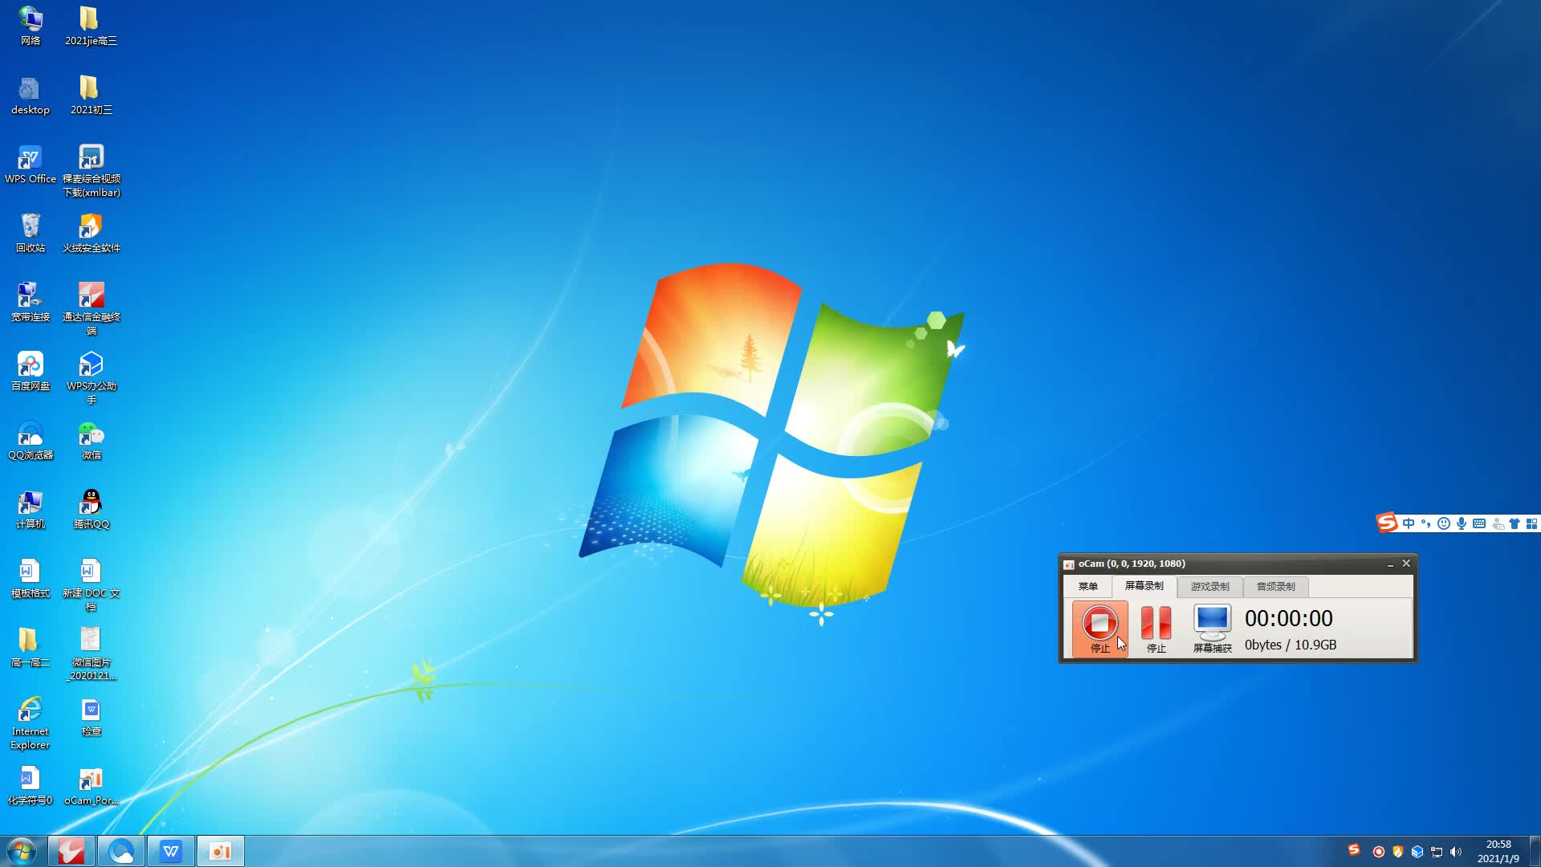Select the 新建 DOC 文档 file on desktop
The height and width of the screenshot is (867, 1541).
tap(91, 584)
